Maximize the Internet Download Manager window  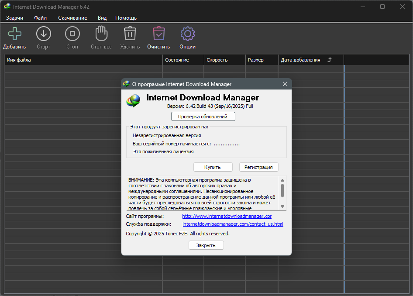click(382, 7)
